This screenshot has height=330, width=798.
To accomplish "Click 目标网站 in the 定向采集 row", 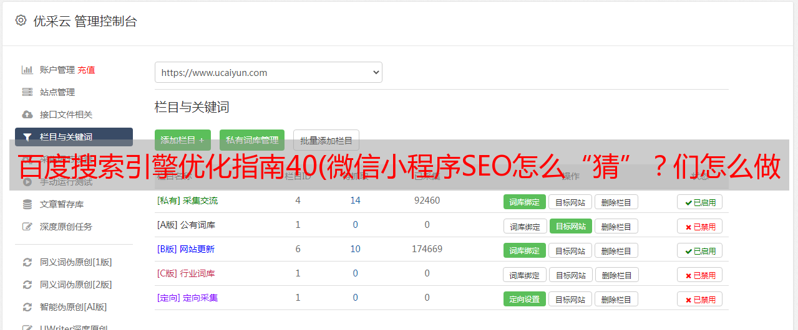I will click(x=570, y=299).
